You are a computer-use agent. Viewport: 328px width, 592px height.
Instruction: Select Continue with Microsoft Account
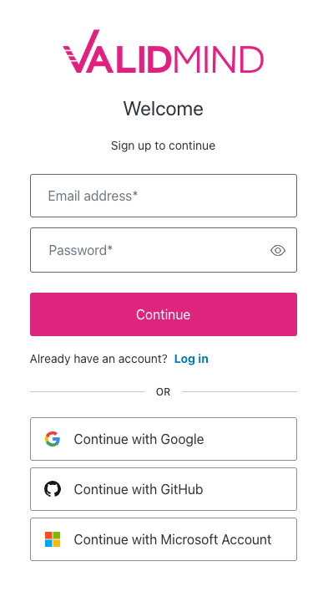[x=164, y=539]
